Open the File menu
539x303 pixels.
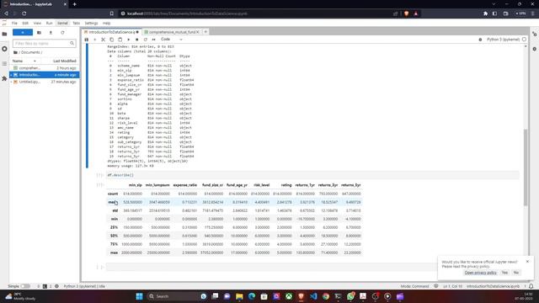pos(14,23)
